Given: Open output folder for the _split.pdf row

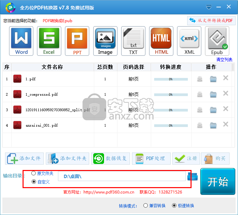Looking at the screenshot, I should (x=213, y=110).
